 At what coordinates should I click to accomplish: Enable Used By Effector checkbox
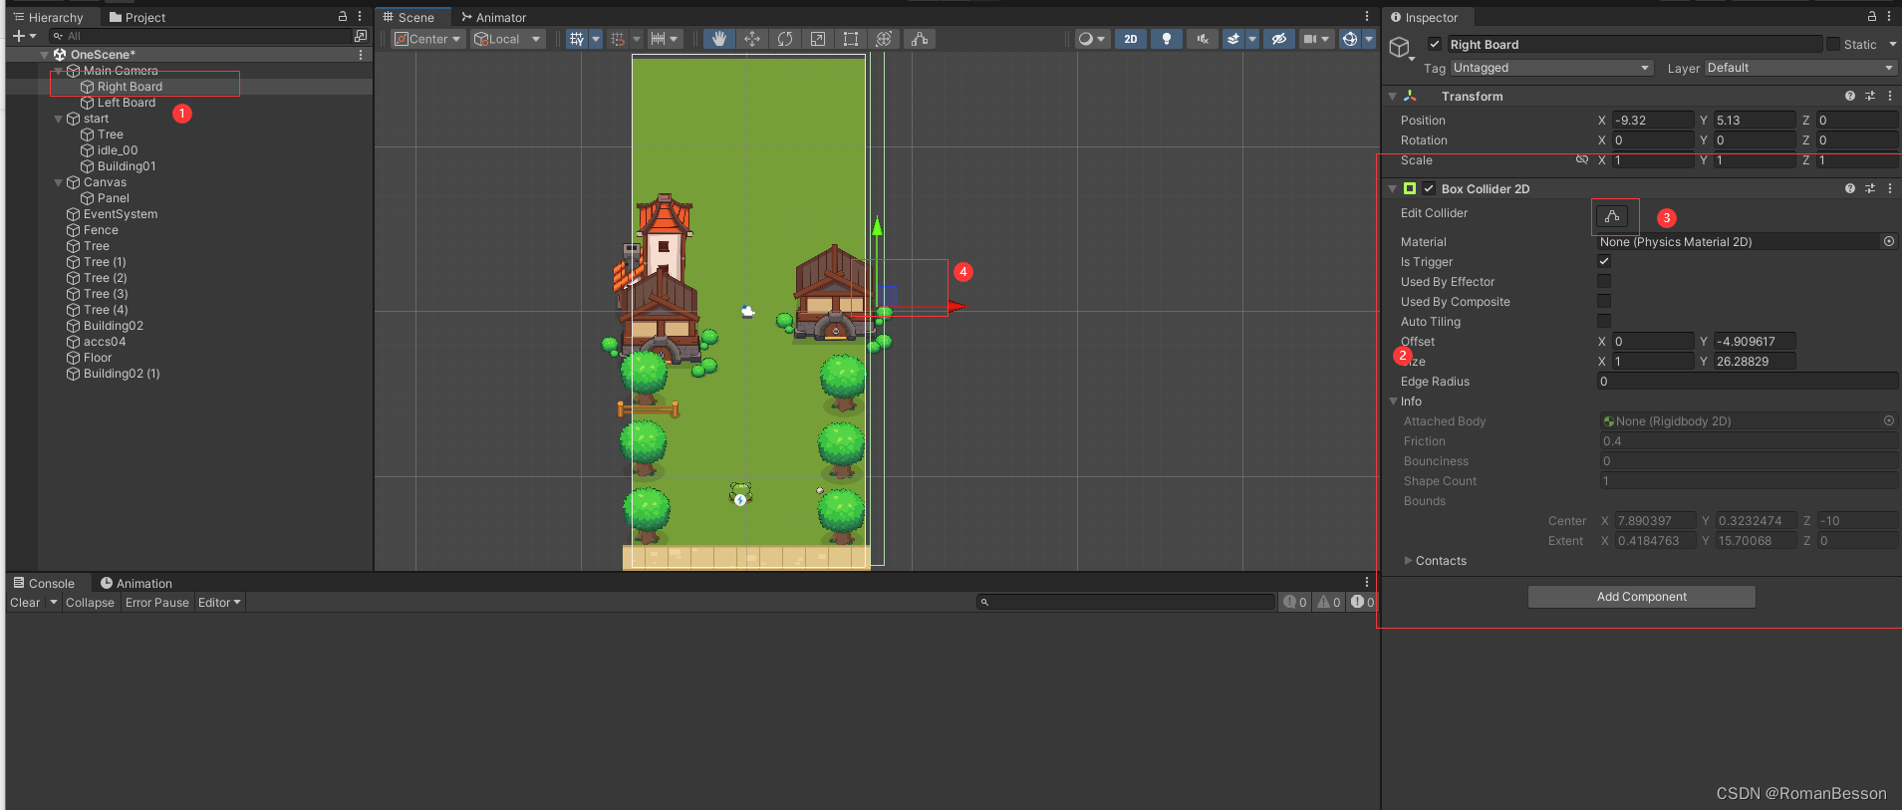click(x=1604, y=281)
